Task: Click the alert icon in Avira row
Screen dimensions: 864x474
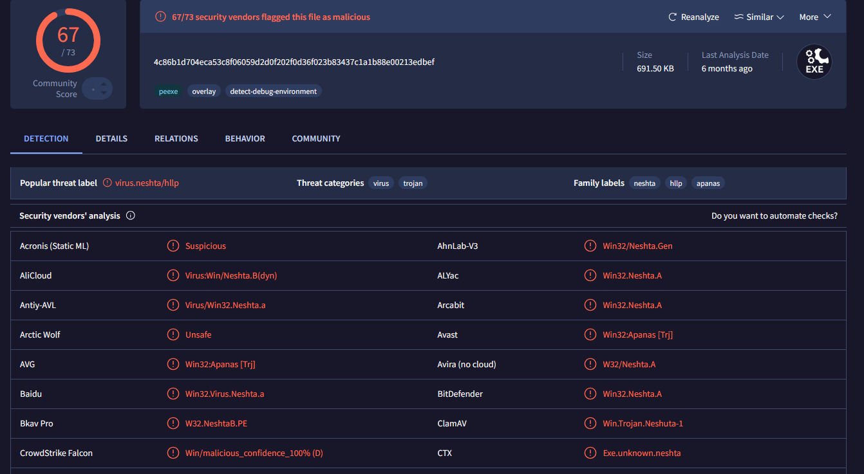Action: pos(590,364)
